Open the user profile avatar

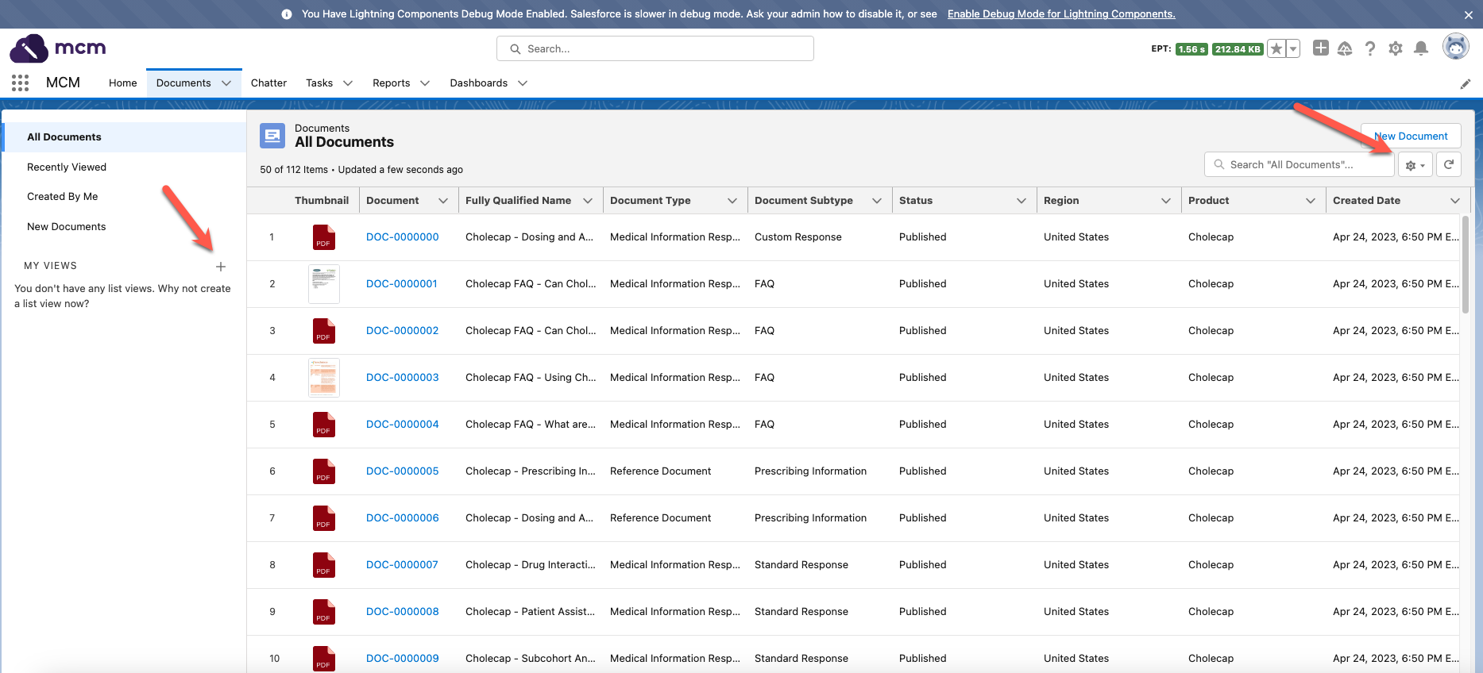[x=1455, y=48]
